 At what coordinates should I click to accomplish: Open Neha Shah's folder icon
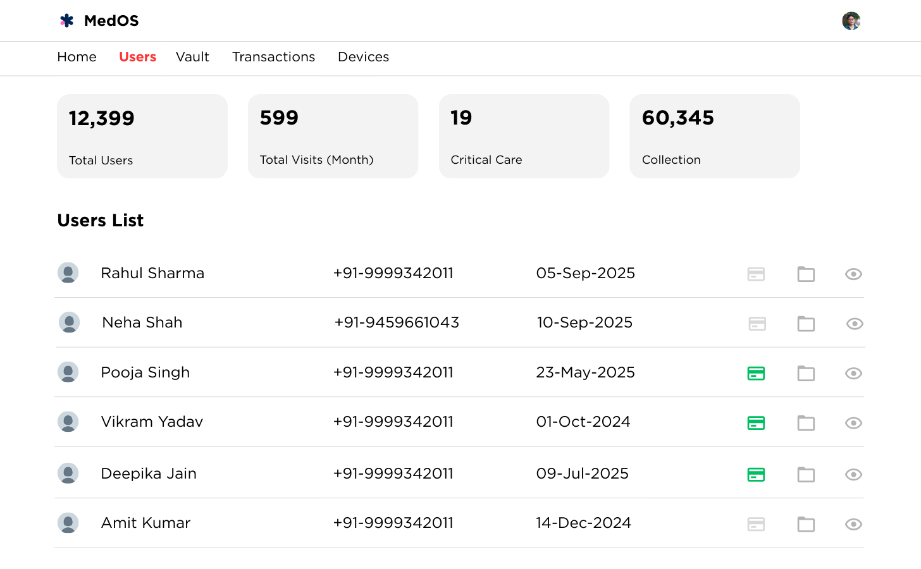[x=806, y=324]
